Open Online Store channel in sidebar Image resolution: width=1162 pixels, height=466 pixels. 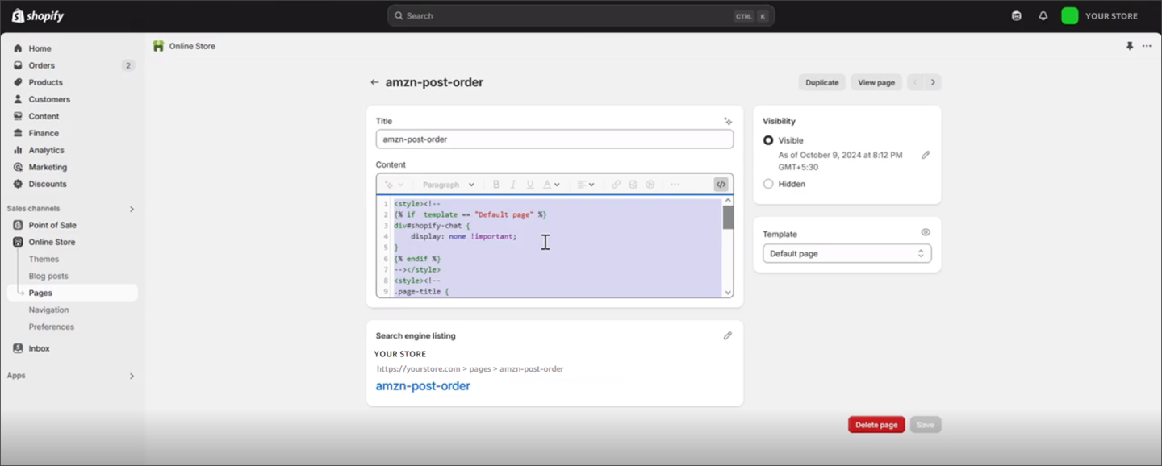tap(52, 242)
